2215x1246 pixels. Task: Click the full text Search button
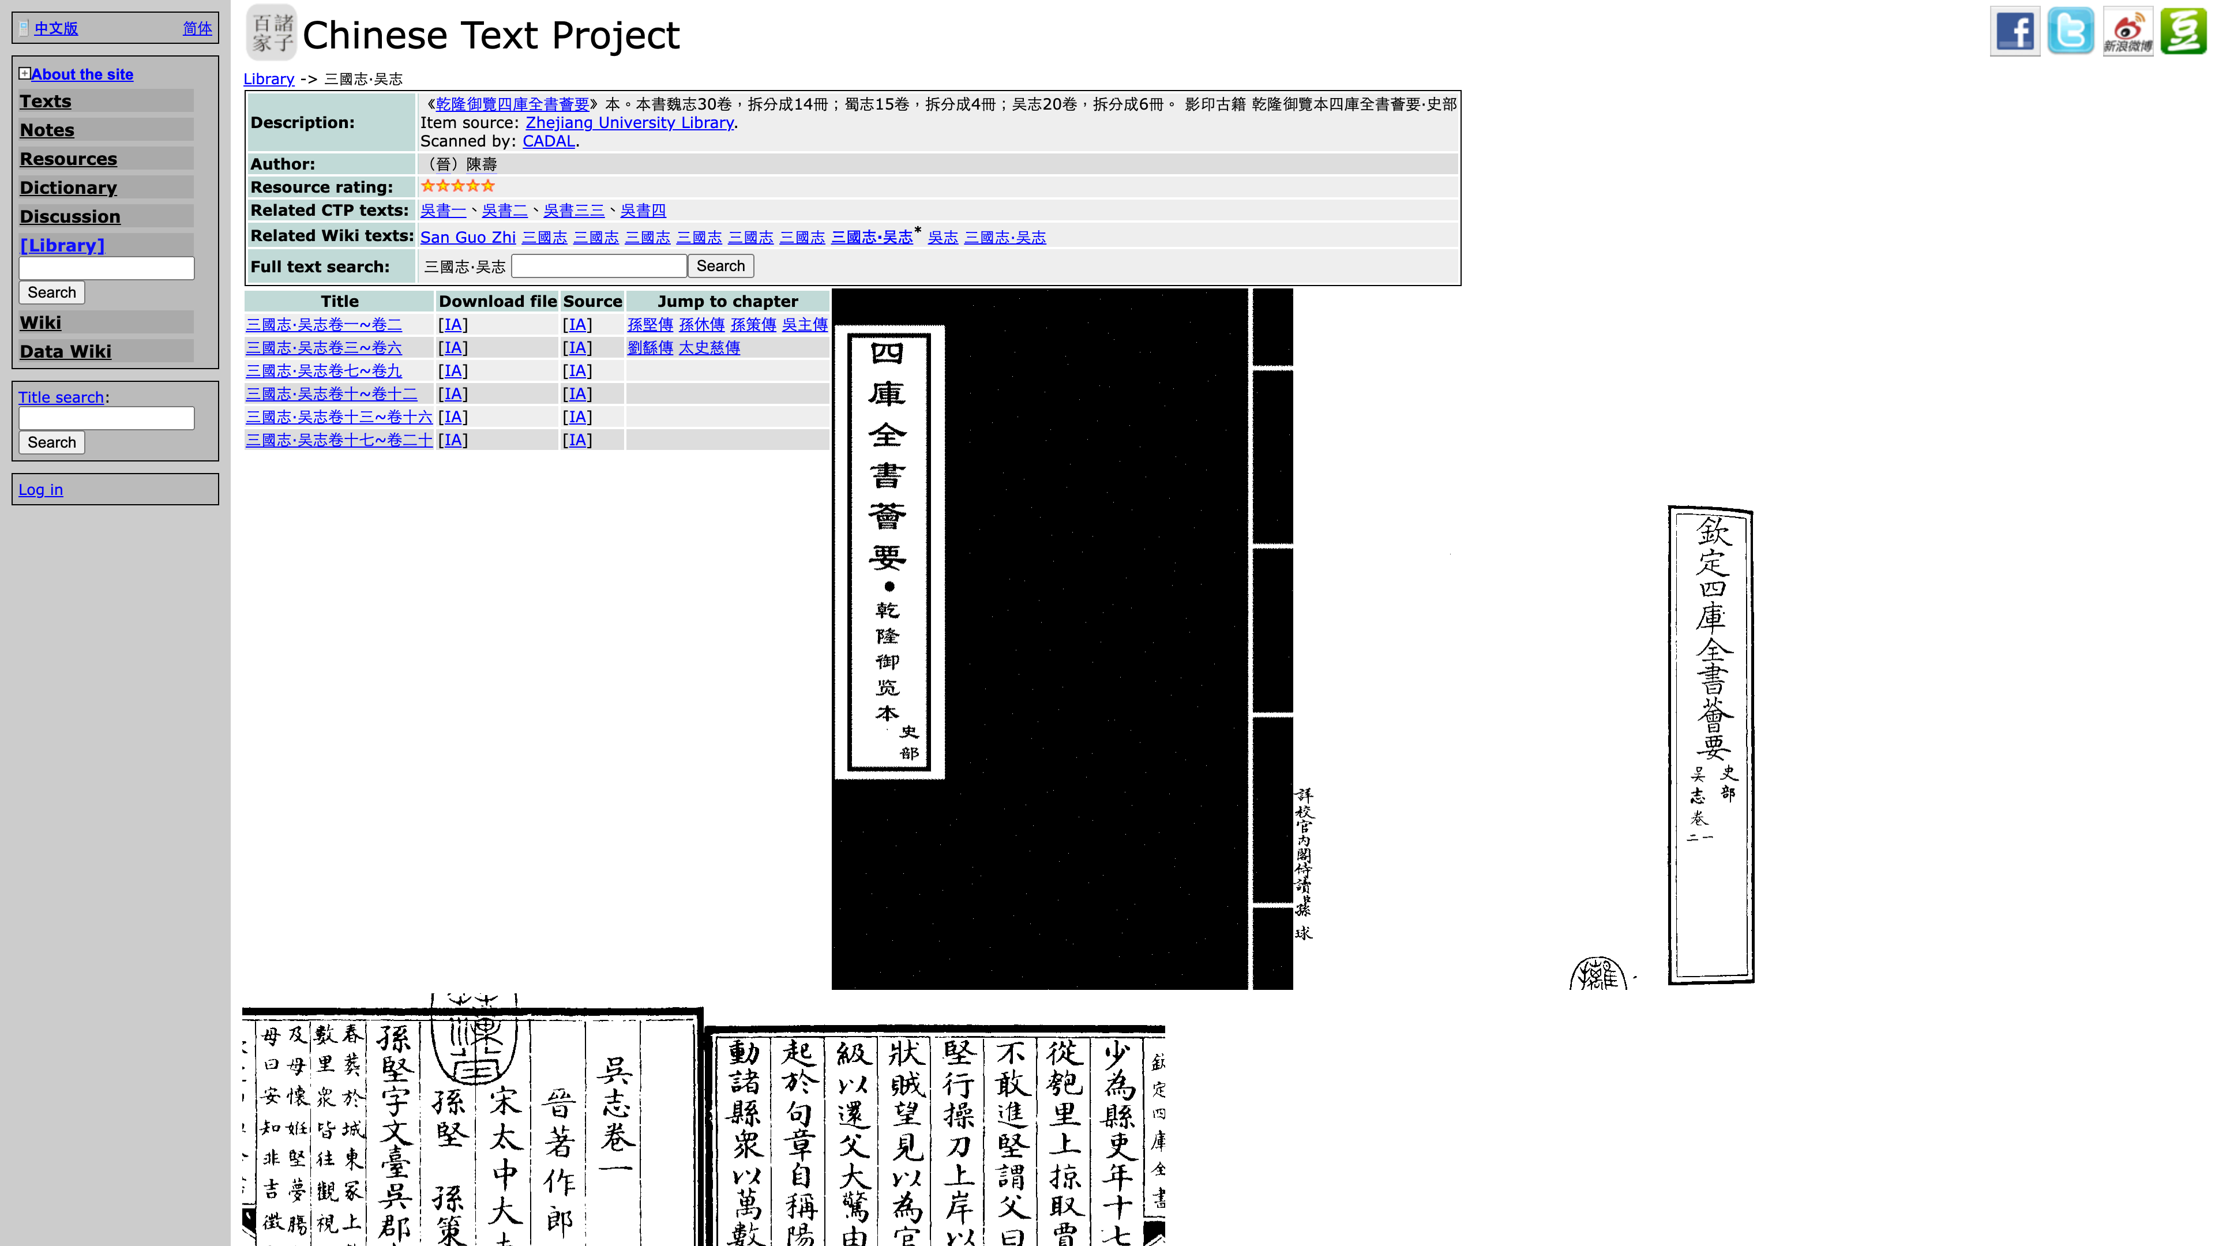coord(720,266)
